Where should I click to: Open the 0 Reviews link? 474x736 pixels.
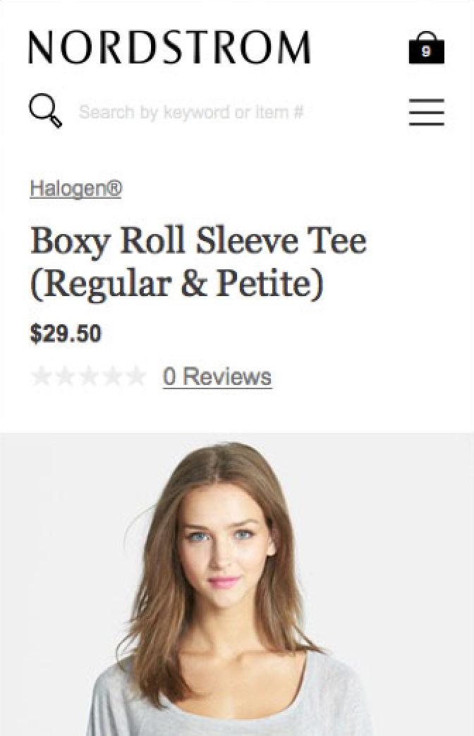(x=217, y=376)
